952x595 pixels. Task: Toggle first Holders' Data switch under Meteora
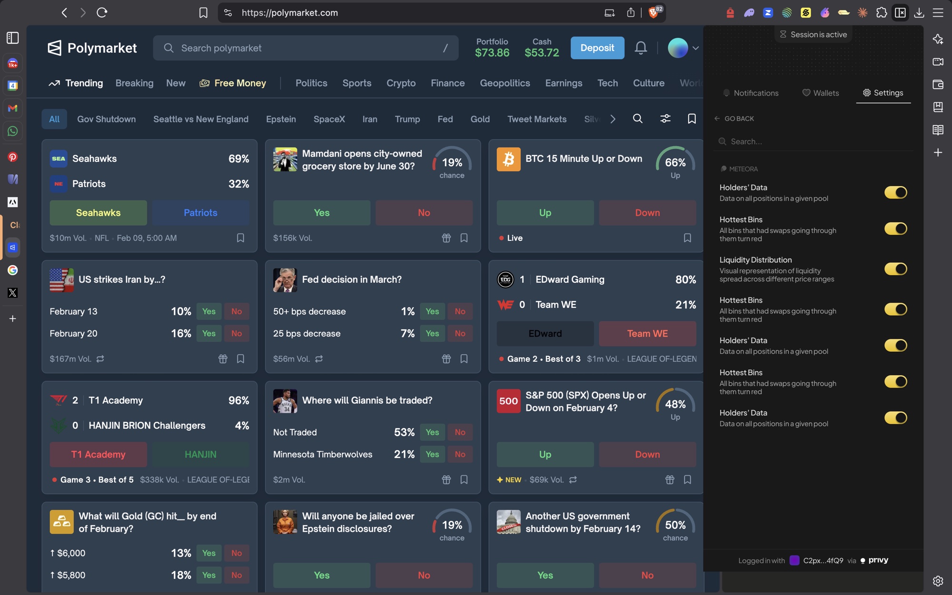(895, 192)
